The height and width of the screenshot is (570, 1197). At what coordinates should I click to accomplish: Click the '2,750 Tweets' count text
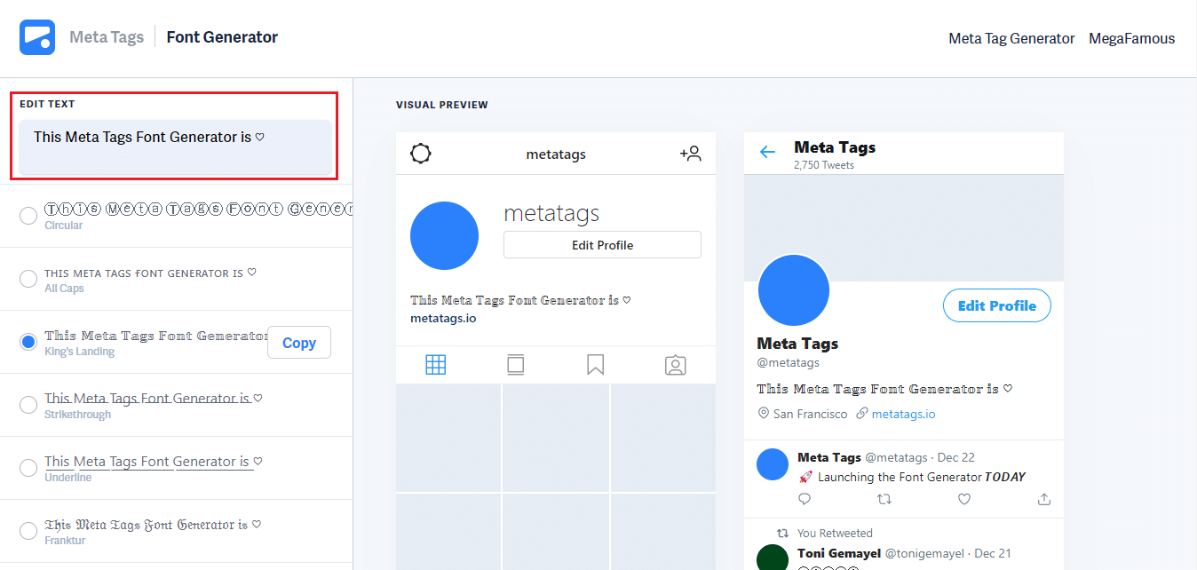tap(824, 165)
